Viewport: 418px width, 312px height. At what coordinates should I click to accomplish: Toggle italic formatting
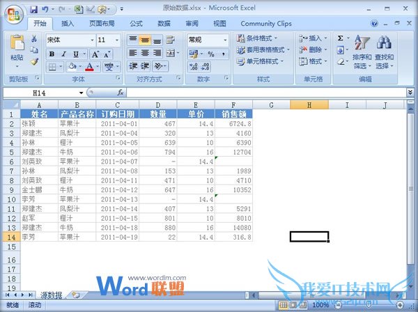pyautogui.click(x=63, y=54)
